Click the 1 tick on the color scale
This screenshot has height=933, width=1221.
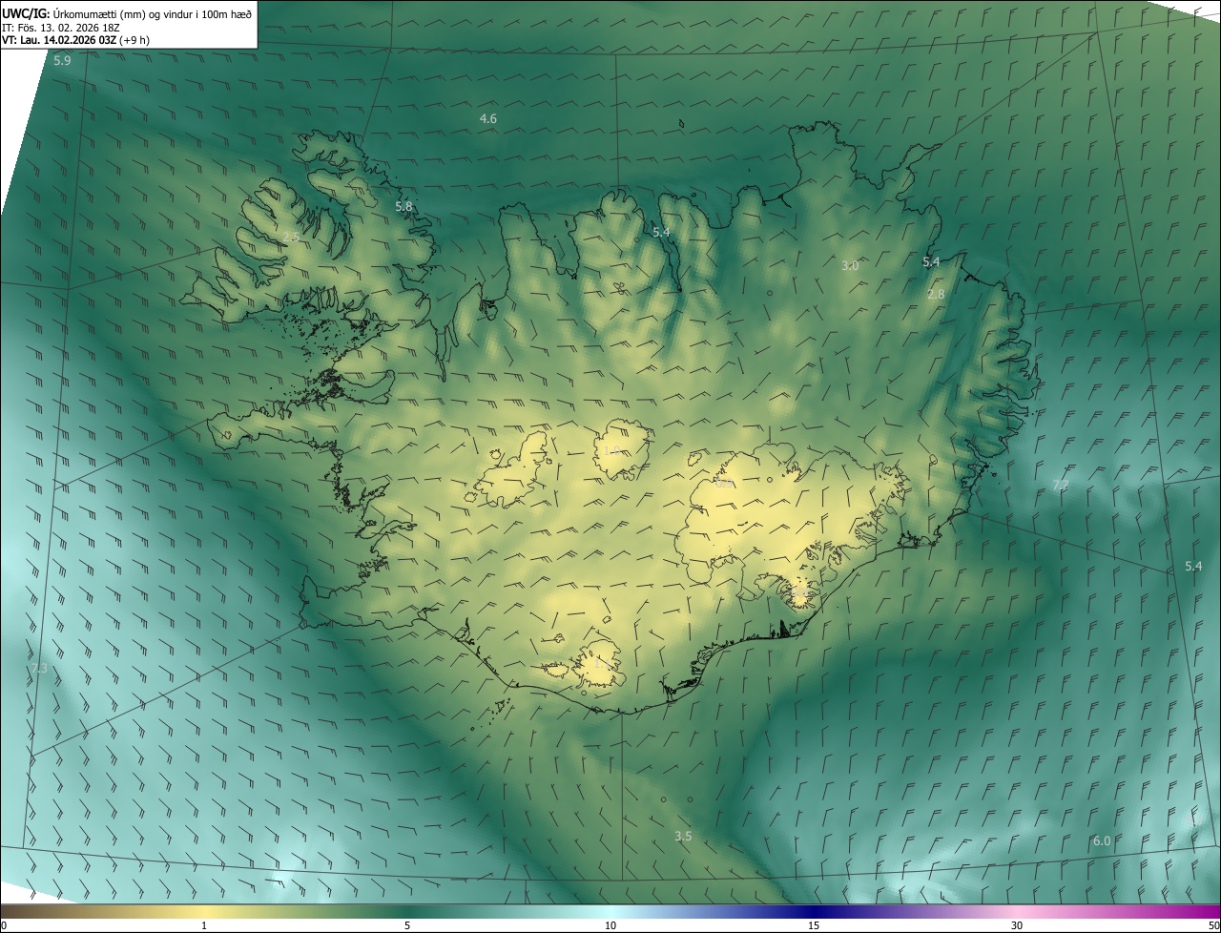pyautogui.click(x=204, y=925)
